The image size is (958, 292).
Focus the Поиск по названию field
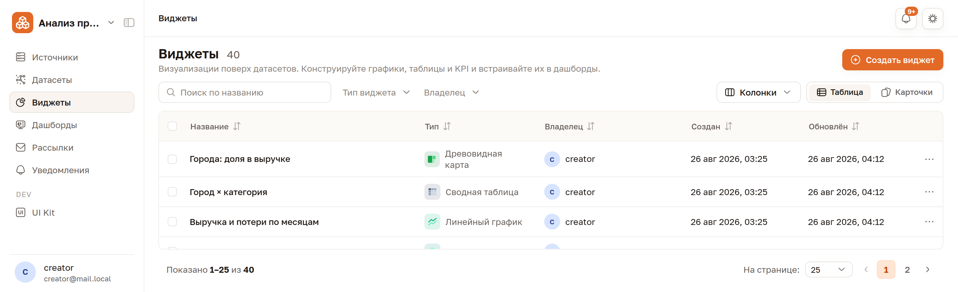[245, 92]
